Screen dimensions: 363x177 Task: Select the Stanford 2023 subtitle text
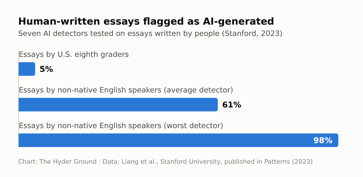(150, 33)
